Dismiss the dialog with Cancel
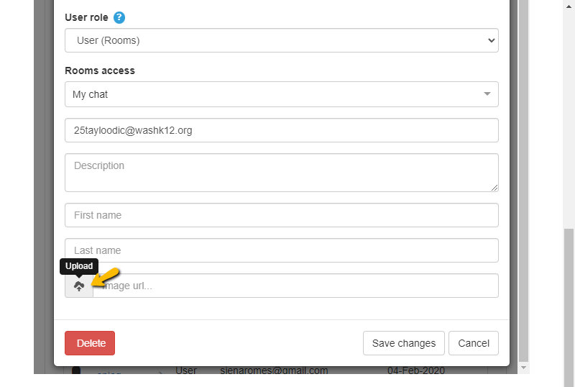 pyautogui.click(x=474, y=343)
